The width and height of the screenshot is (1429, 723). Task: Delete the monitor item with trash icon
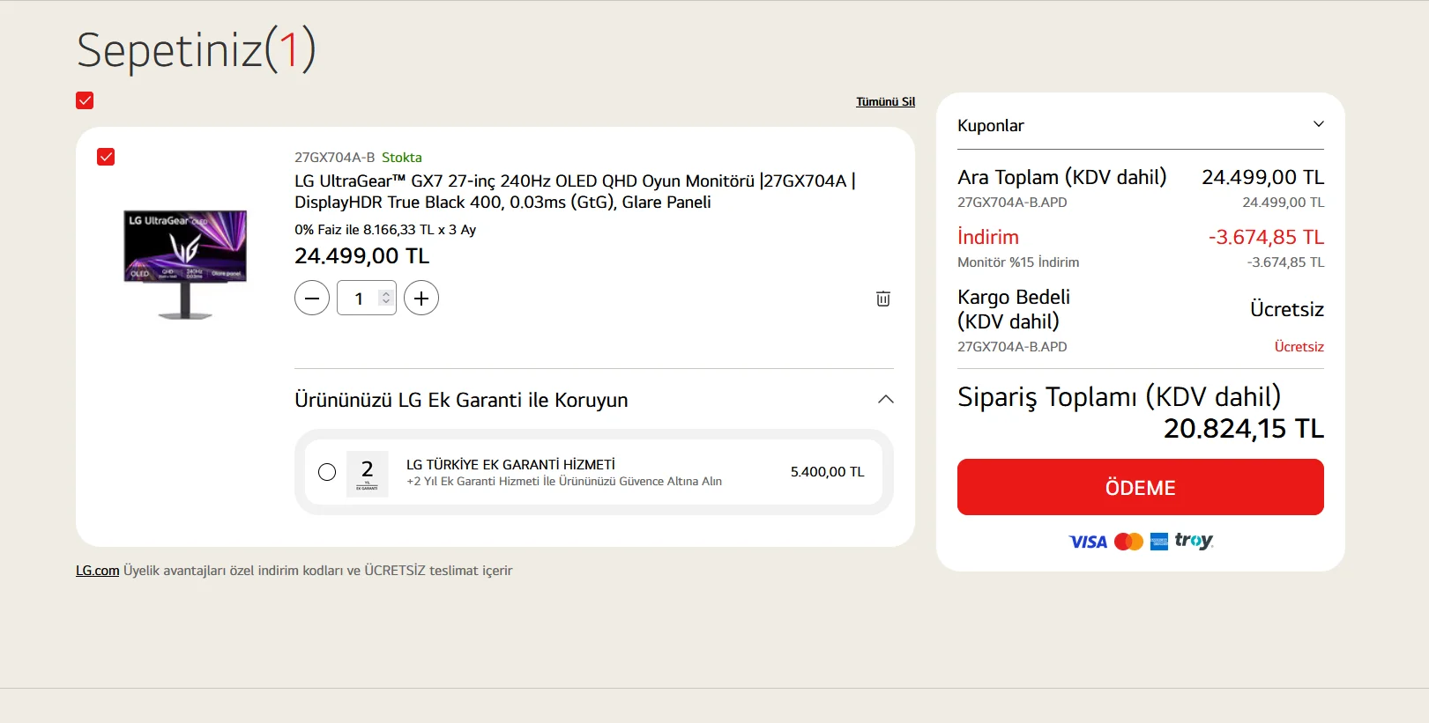point(883,299)
